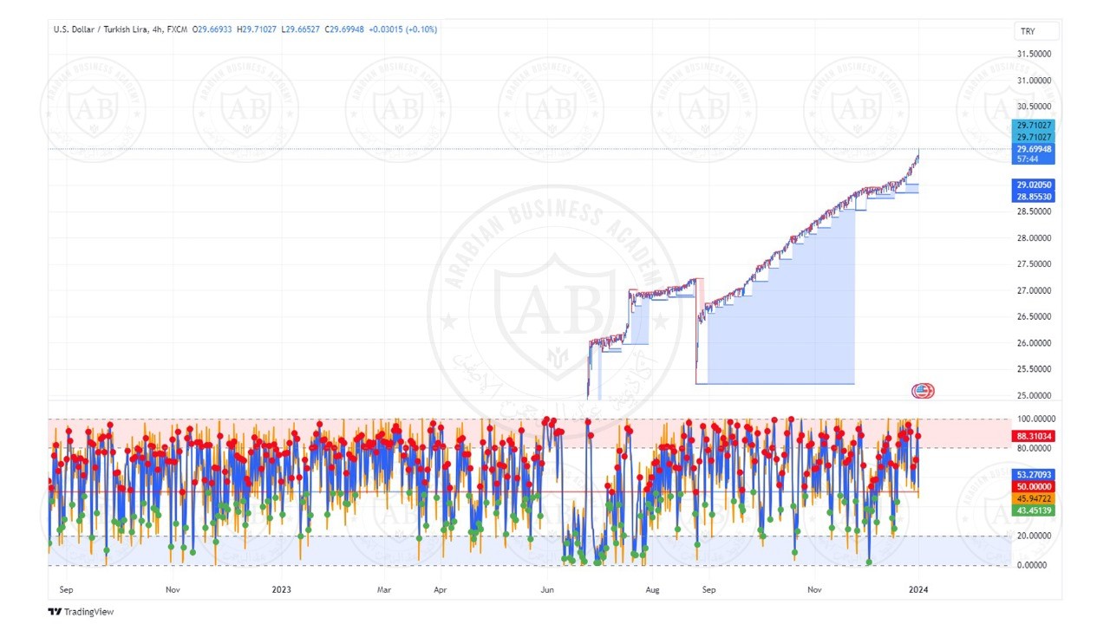
Task: Click the TradingView logo icon
Action: coord(55,612)
